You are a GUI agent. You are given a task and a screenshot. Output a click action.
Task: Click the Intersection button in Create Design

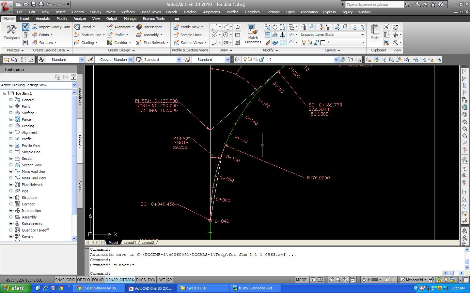tap(149, 27)
